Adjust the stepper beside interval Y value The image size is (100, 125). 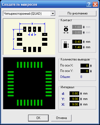click(x=81, y=99)
